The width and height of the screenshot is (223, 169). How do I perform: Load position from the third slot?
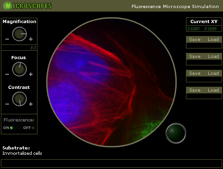[x=213, y=73]
